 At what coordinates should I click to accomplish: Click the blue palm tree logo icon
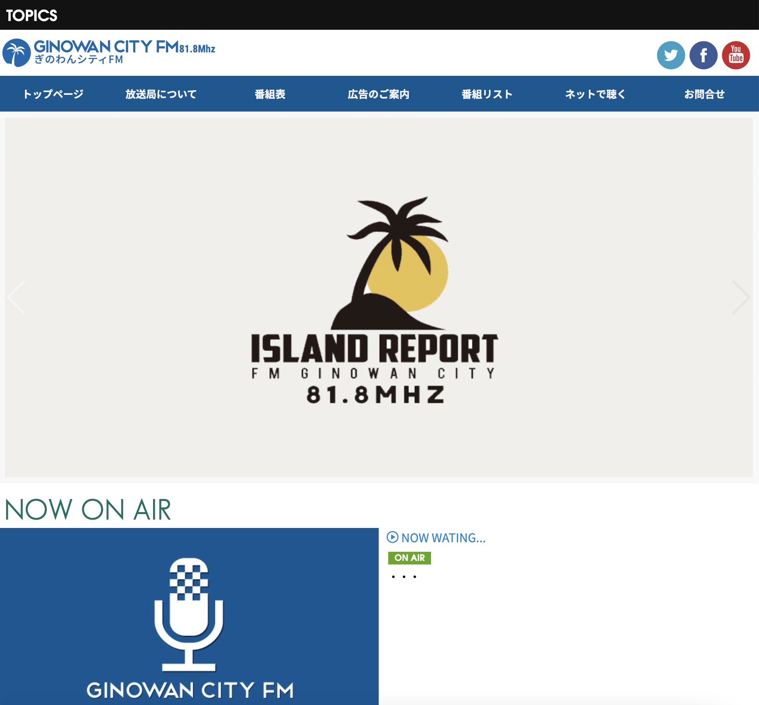pyautogui.click(x=16, y=53)
